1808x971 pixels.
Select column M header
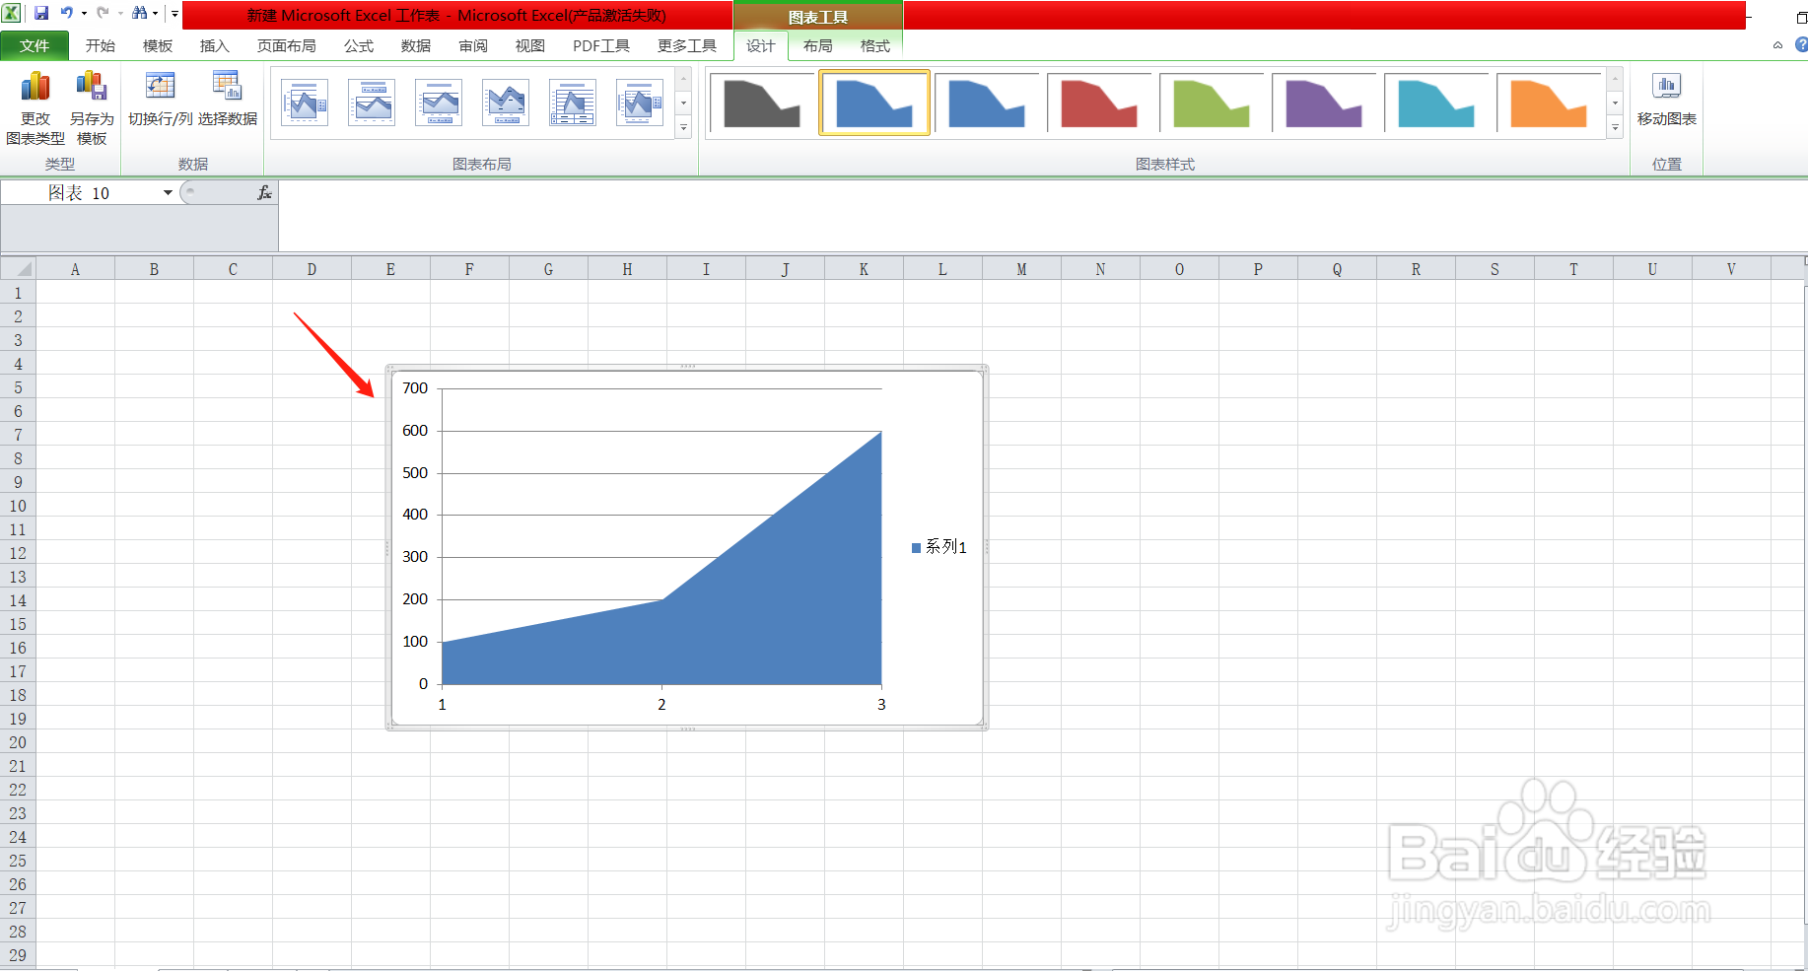click(x=1021, y=269)
